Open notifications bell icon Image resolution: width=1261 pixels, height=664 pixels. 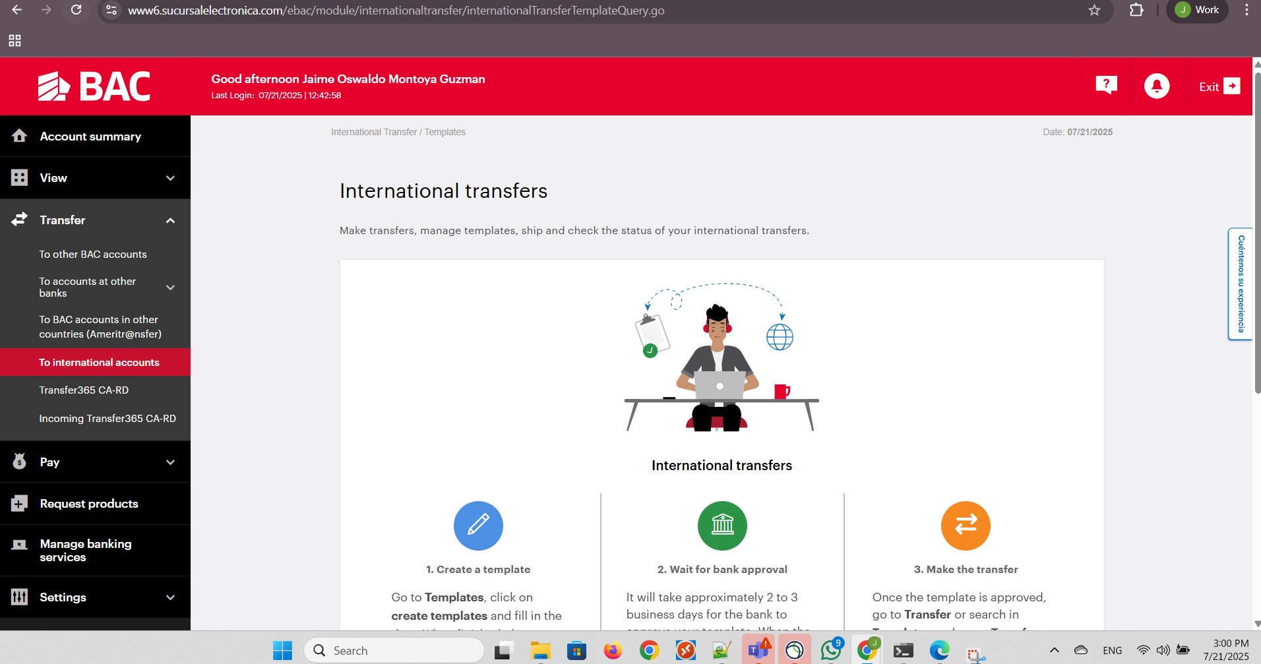pyautogui.click(x=1157, y=86)
